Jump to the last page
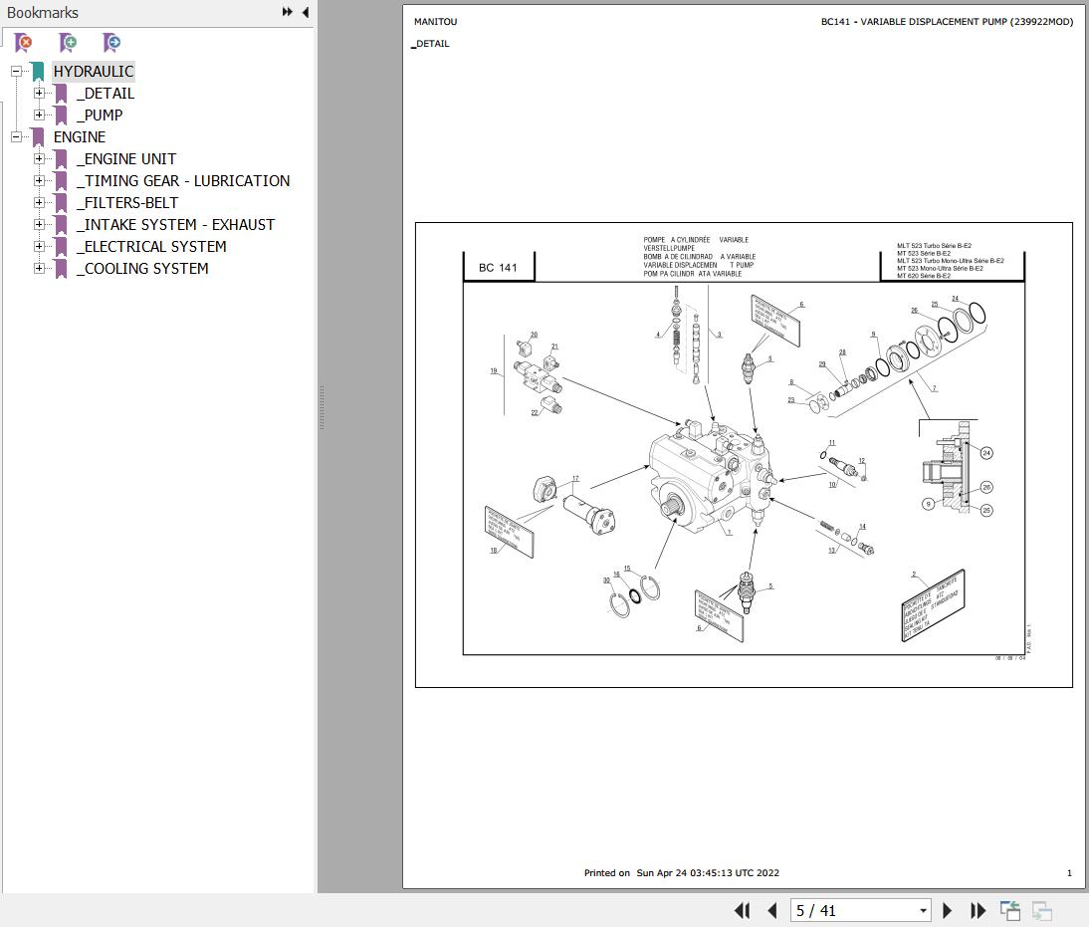This screenshot has width=1089, height=927. [x=979, y=910]
